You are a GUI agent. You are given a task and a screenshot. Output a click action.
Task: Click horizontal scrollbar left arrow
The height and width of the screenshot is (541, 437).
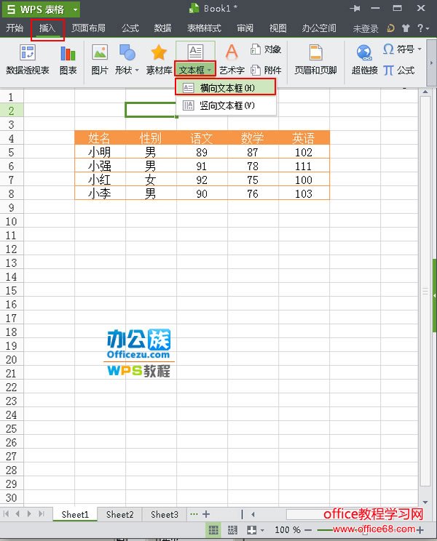point(253,514)
